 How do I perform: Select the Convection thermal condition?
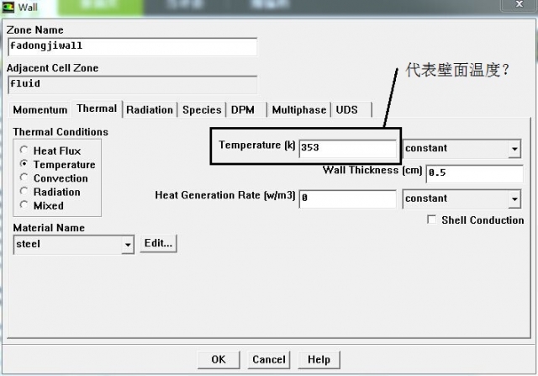click(x=25, y=178)
